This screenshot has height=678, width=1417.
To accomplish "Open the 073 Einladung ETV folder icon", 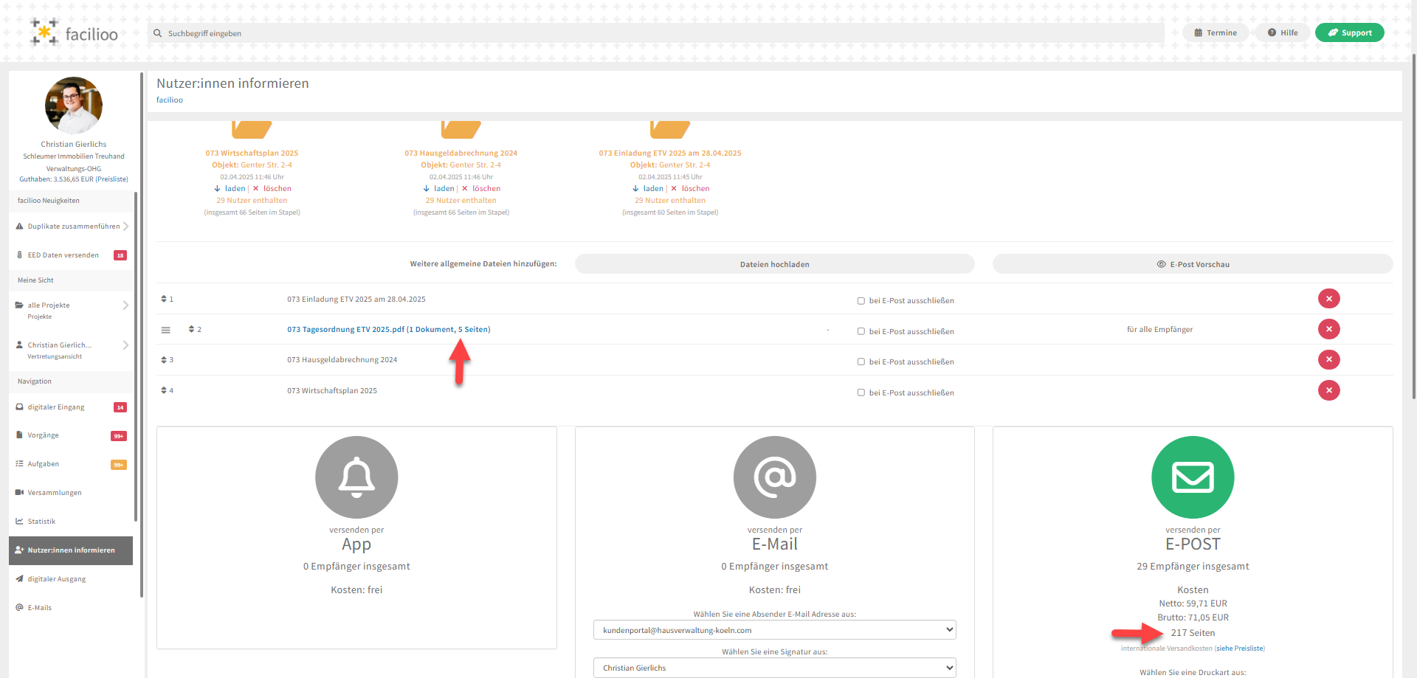I will [669, 130].
